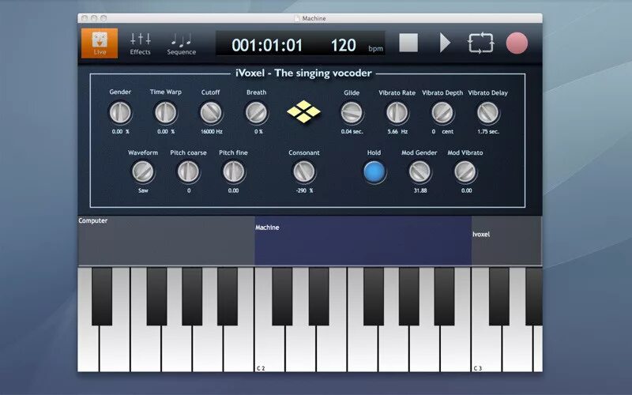Click the 31.88 Mod Gender value

pyautogui.click(x=420, y=190)
